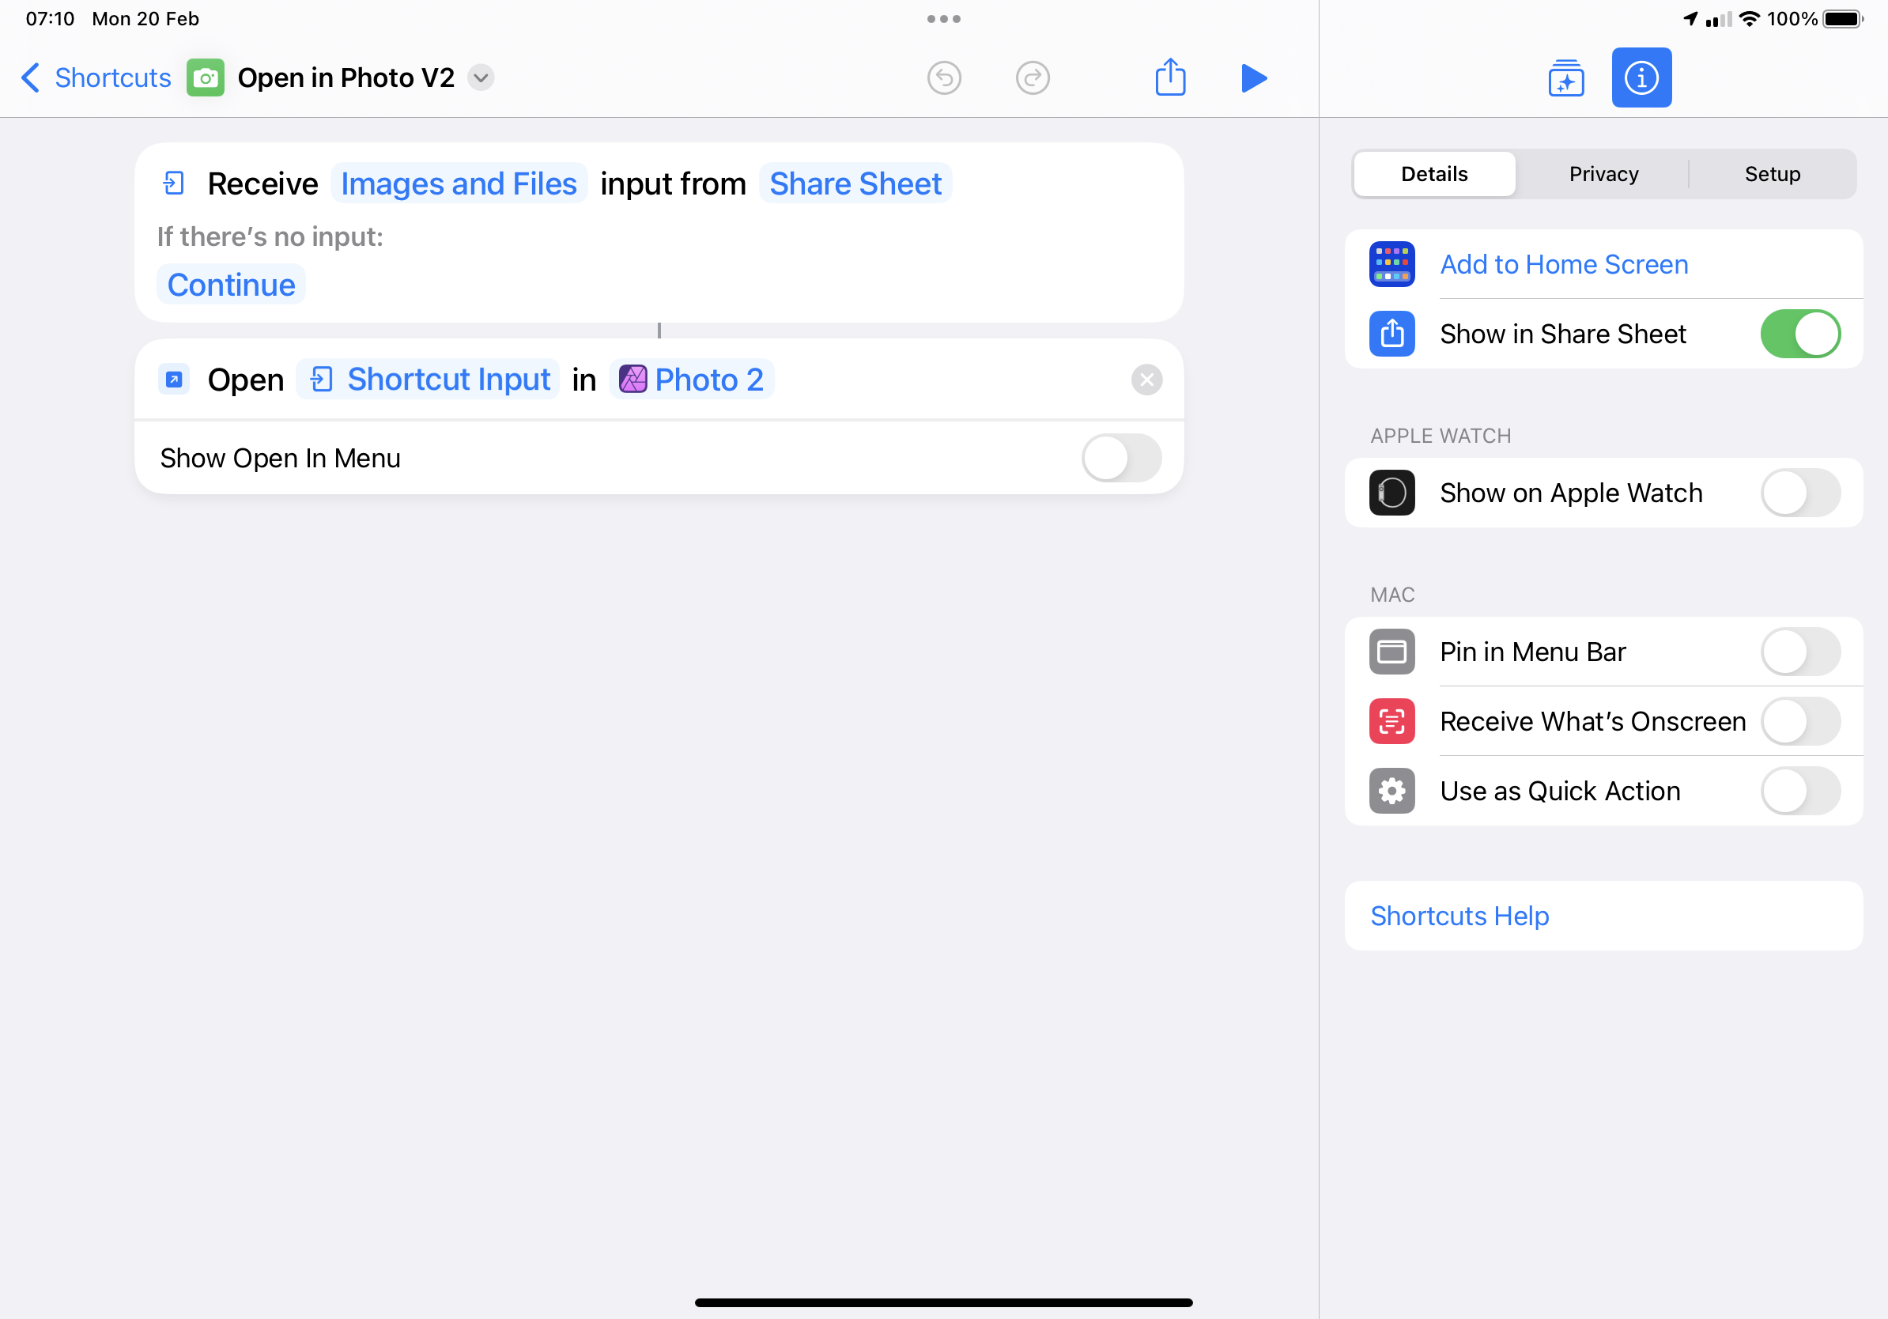Tap the Wi-Fi status icon

1749,19
